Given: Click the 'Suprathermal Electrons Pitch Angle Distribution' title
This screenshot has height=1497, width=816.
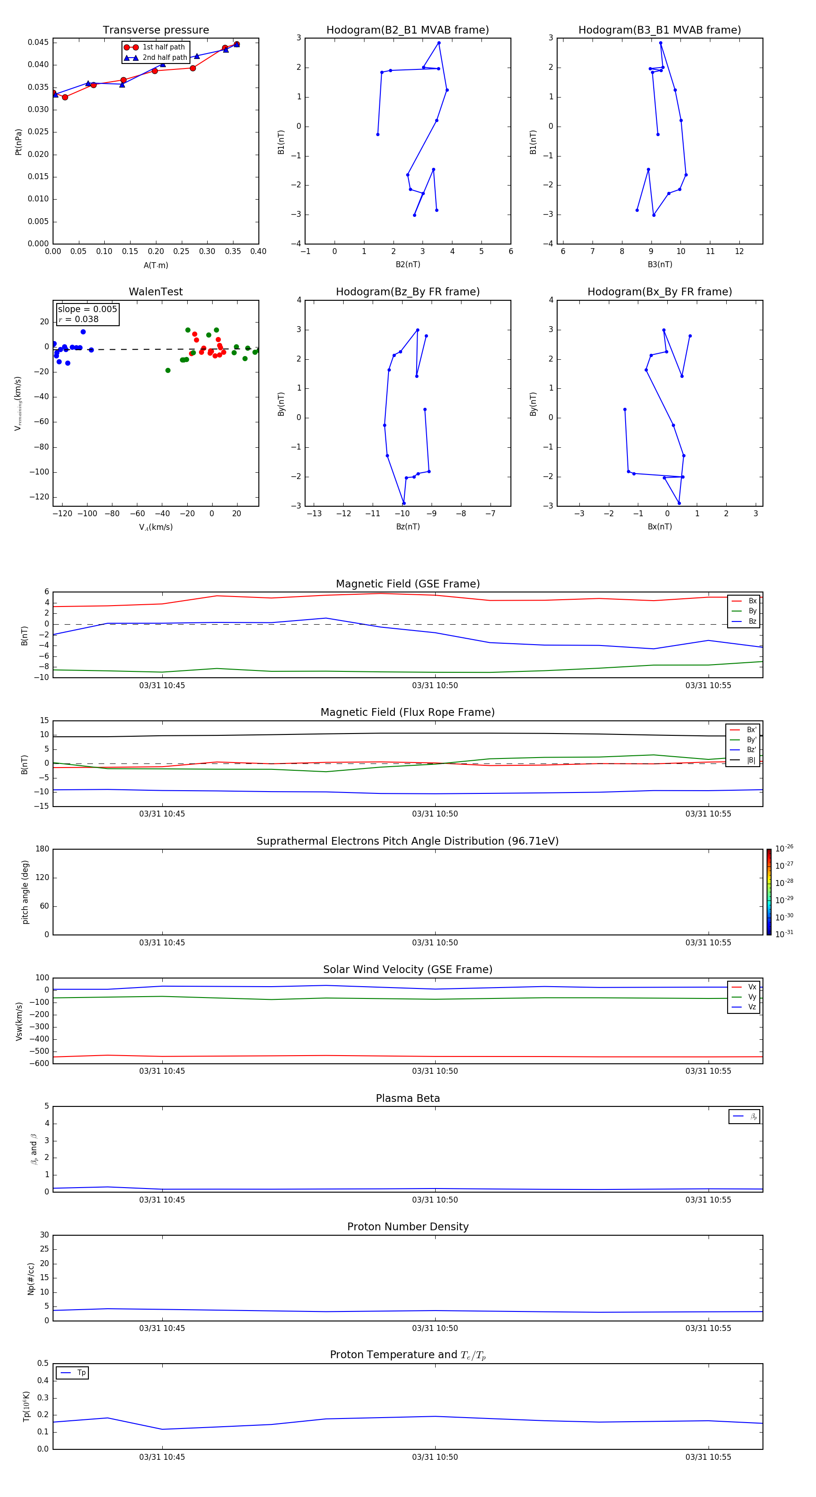Looking at the screenshot, I should 408,841.
